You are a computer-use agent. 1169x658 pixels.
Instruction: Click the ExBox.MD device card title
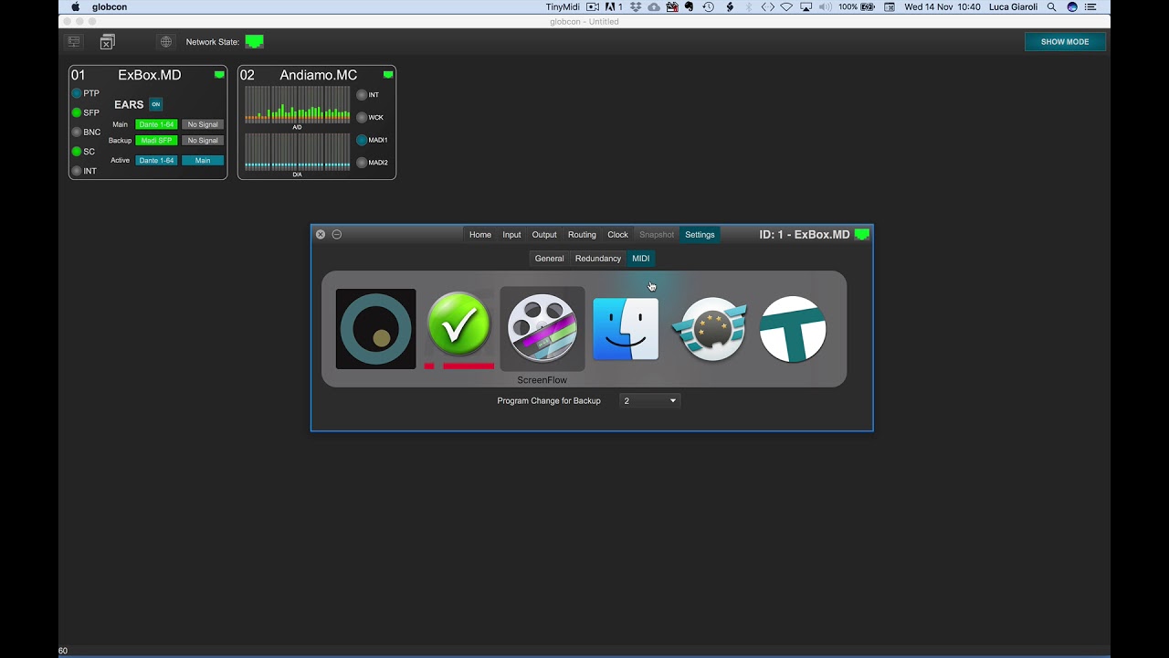(150, 75)
